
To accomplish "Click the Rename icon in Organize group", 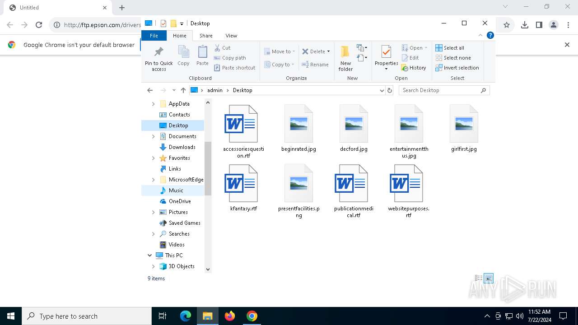I will 315,65.
